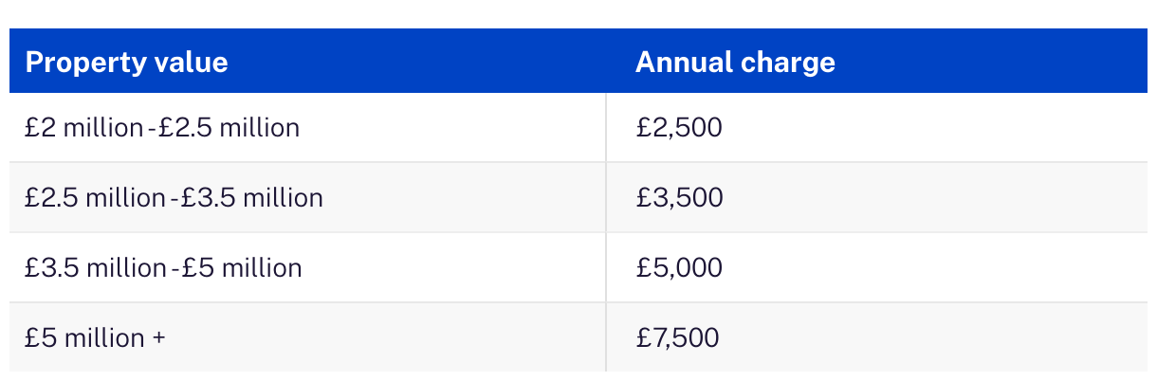Image resolution: width=1157 pixels, height=381 pixels.
Task: Click the Annual charge column header
Action: click(x=735, y=63)
